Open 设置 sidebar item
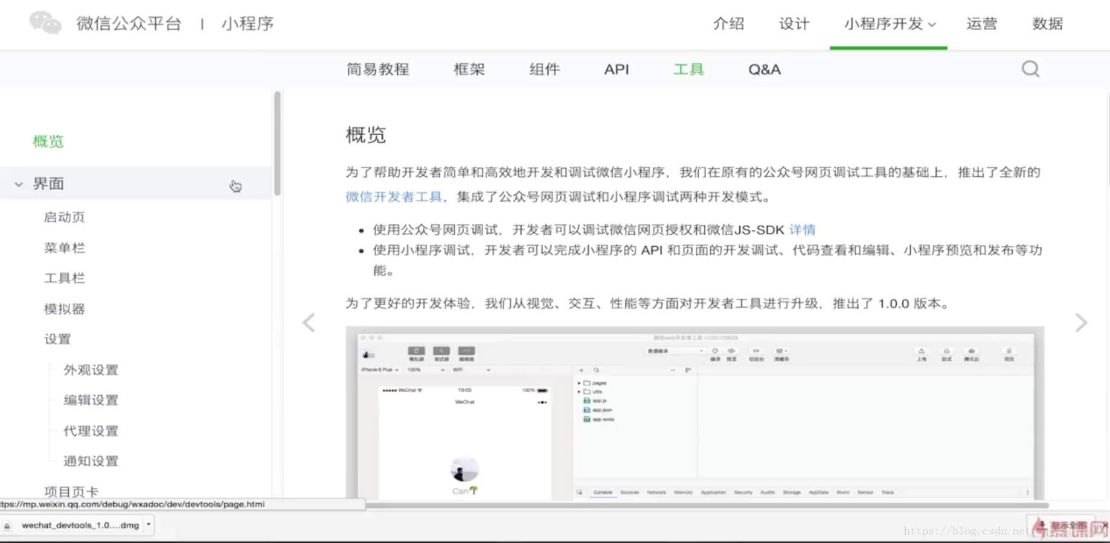This screenshot has height=543, width=1110. tap(57, 339)
